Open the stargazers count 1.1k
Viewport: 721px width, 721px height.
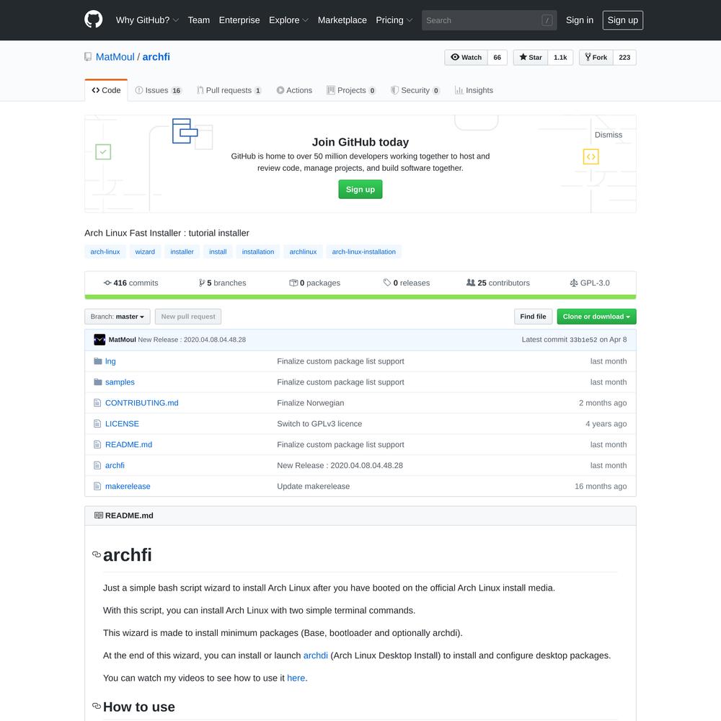[x=560, y=58]
